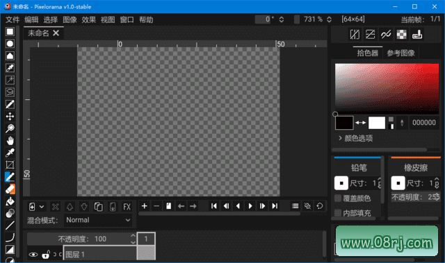Switch to 拾色器 tab
Screen dimensions: 445x263
(368, 53)
